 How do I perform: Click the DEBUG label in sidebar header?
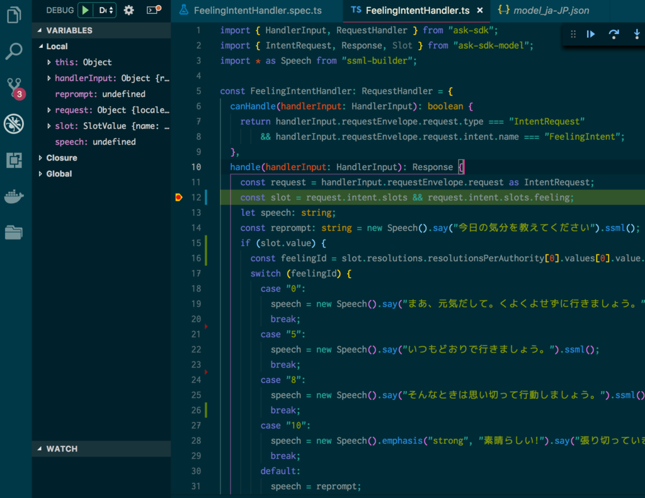point(60,10)
